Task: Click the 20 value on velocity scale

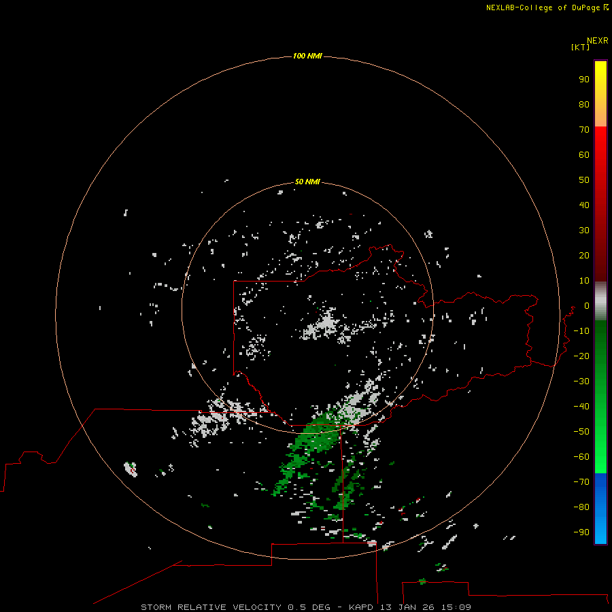Action: (584, 255)
